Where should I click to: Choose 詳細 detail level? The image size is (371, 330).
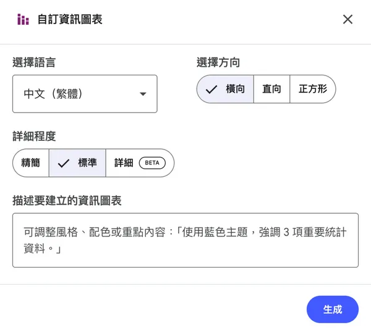[124, 163]
